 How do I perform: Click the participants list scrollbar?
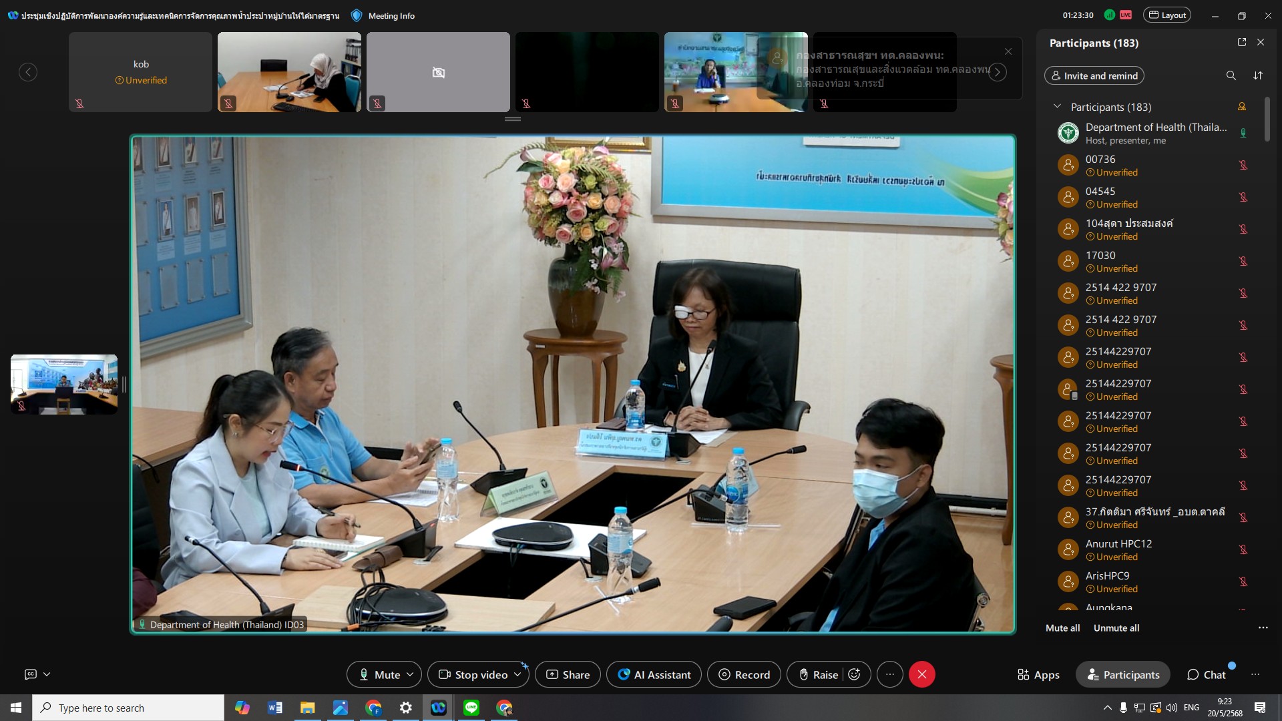click(x=1267, y=119)
